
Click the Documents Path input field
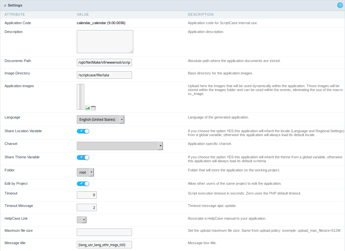(x=104, y=62)
